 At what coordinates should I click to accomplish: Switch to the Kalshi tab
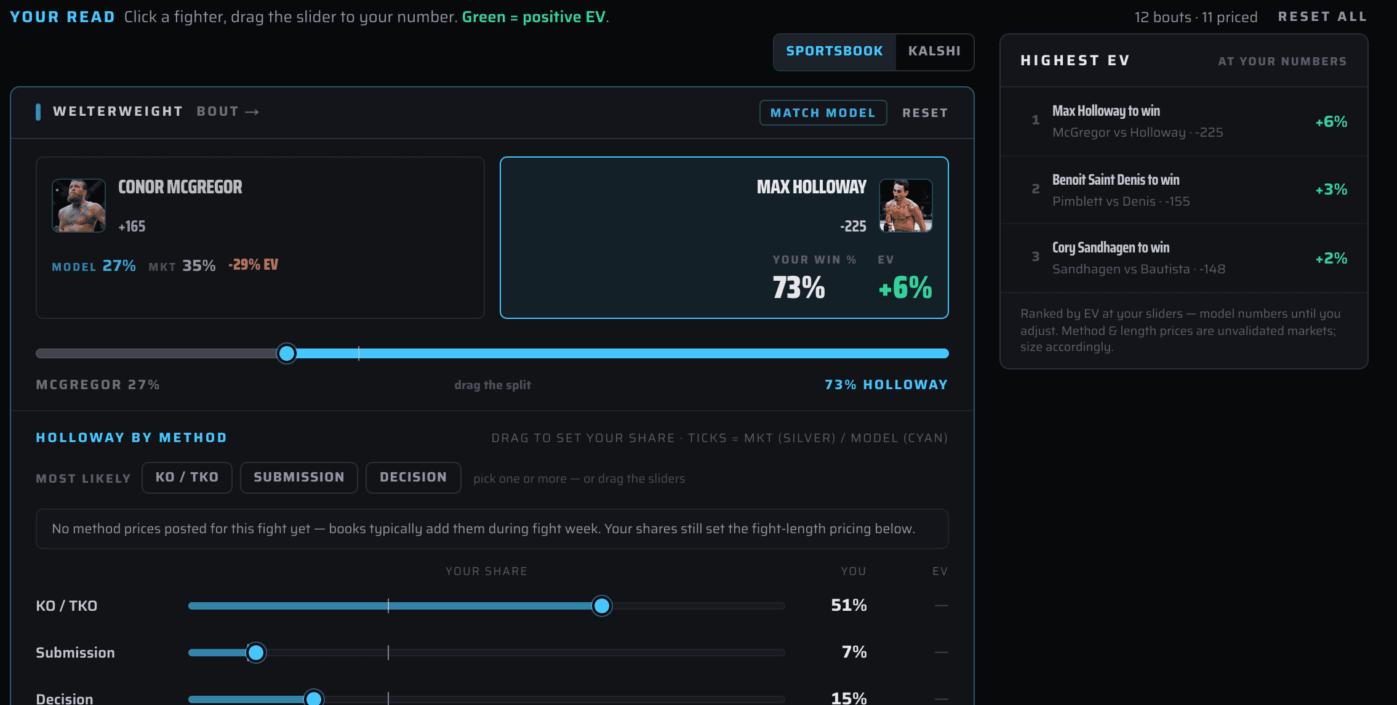[x=934, y=52]
